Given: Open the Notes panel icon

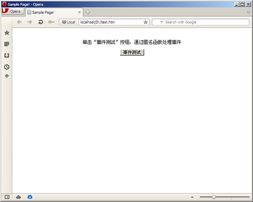Looking at the screenshot, I should (x=7, y=44).
